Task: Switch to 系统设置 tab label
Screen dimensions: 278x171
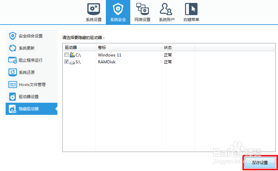Action: [x=94, y=20]
